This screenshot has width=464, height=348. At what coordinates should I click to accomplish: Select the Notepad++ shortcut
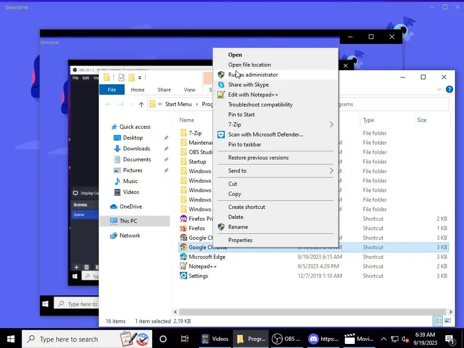click(203, 266)
